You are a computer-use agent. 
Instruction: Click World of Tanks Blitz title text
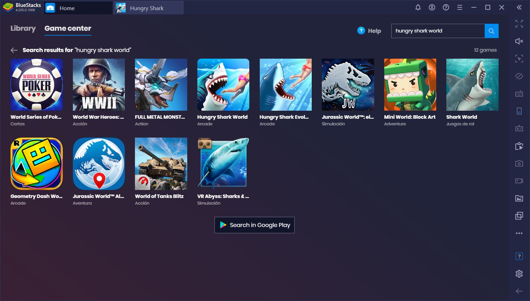(159, 196)
